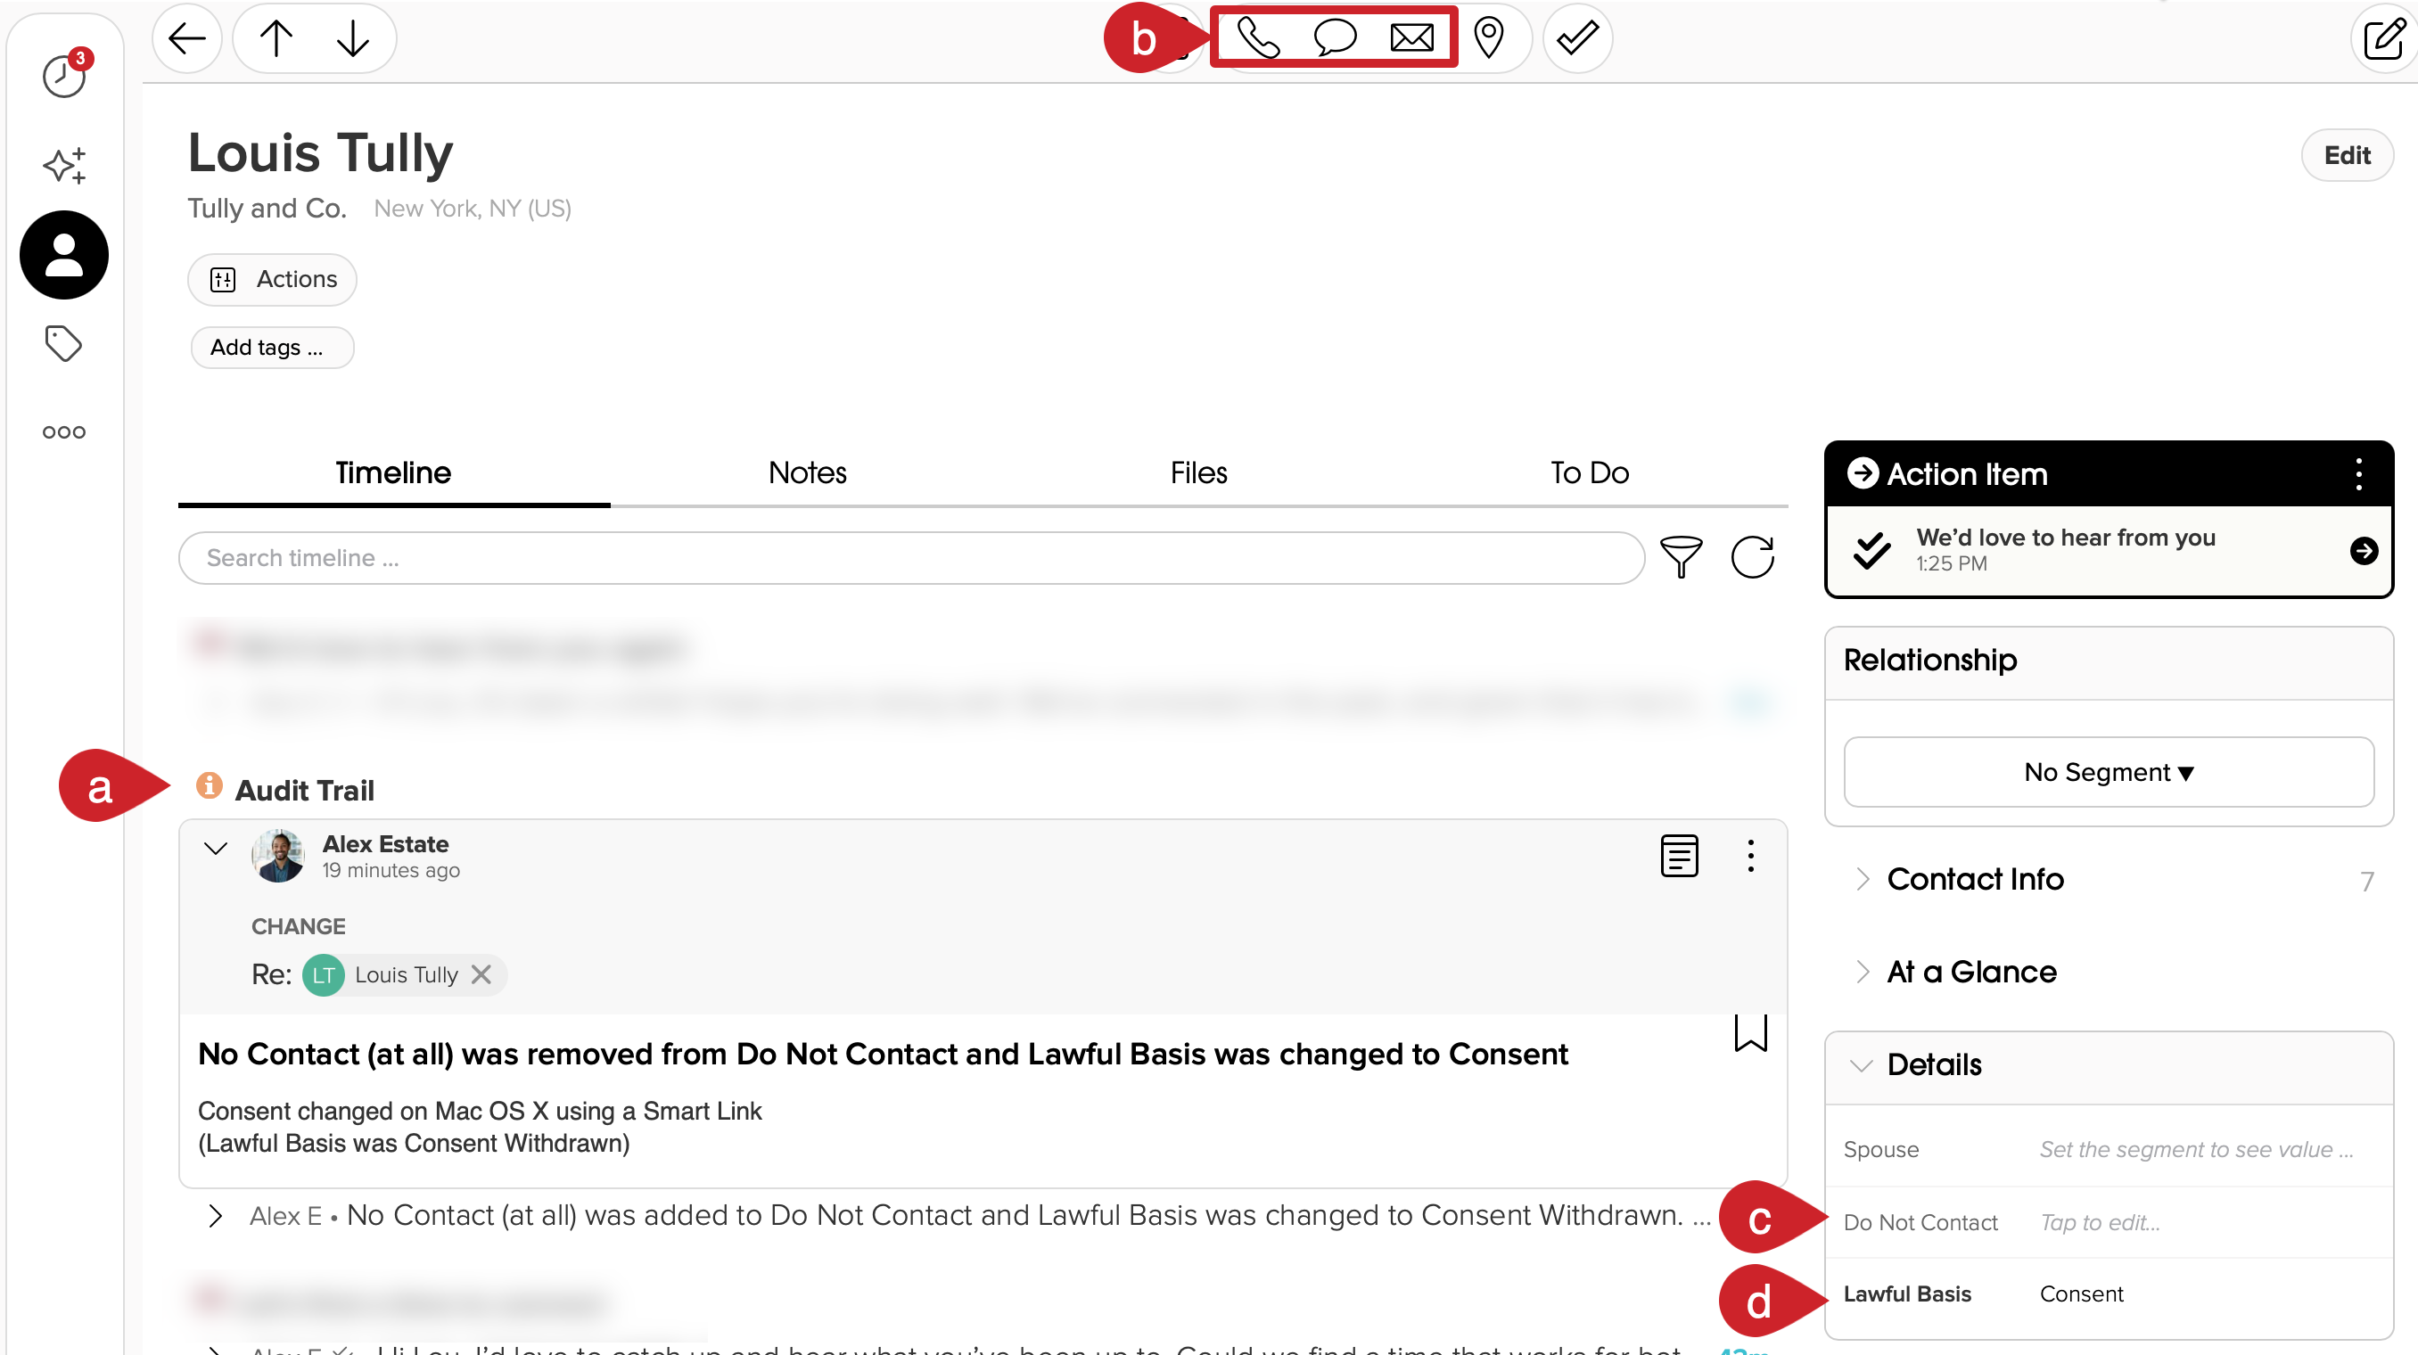Image resolution: width=2418 pixels, height=1355 pixels.
Task: Switch to the To Do tab
Action: point(1589,472)
